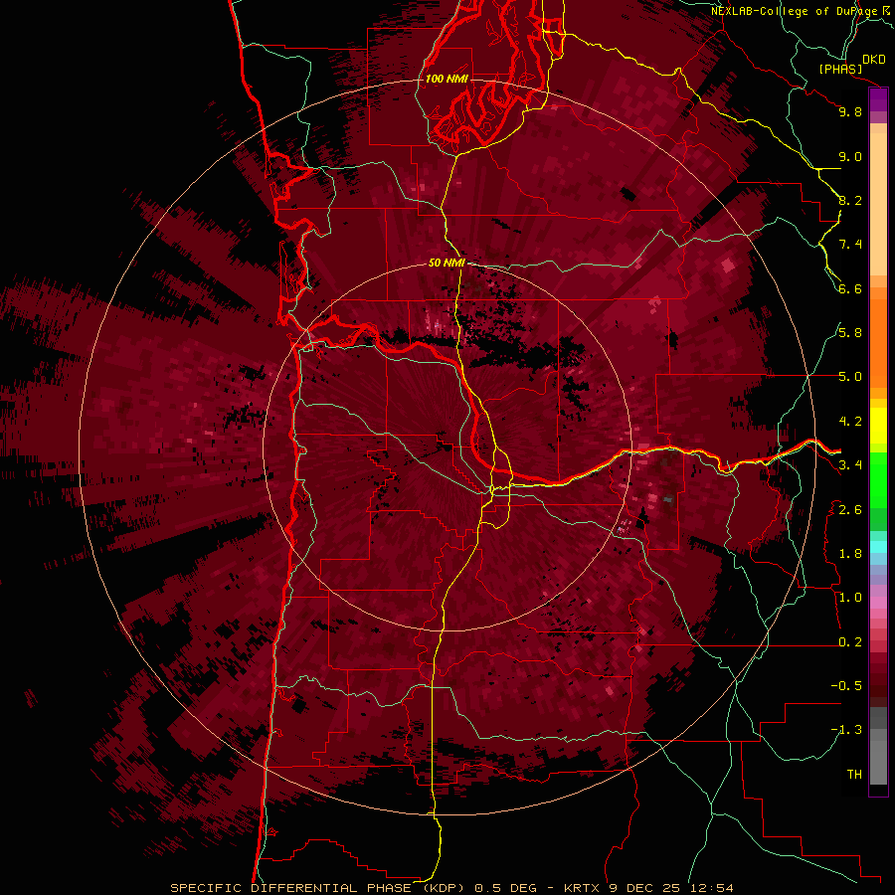This screenshot has height=895, width=895.
Task: Click the 0.2 legend value
Action: point(850,642)
